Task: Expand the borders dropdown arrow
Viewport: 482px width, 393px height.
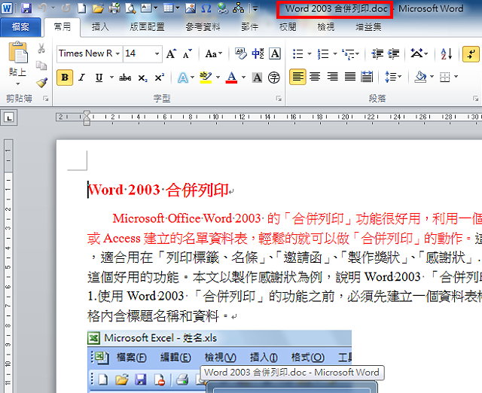Action: (x=456, y=77)
